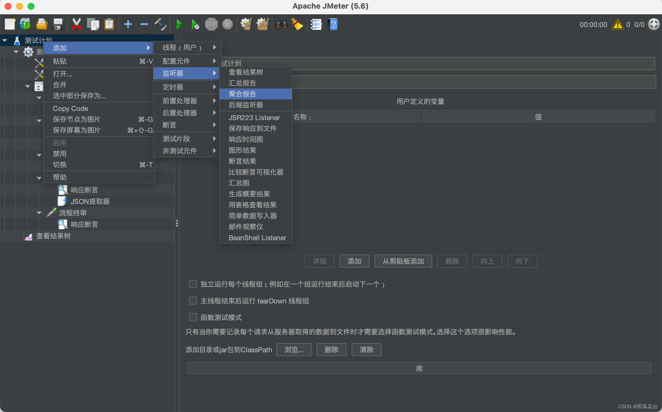Click the panel divider drag handle
This screenshot has width=662, height=412.
pyautogui.click(x=177, y=223)
